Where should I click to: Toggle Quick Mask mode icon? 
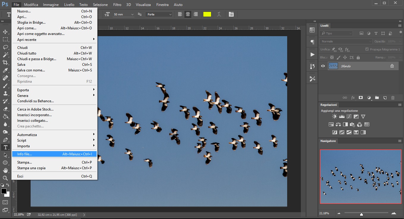click(x=5, y=202)
